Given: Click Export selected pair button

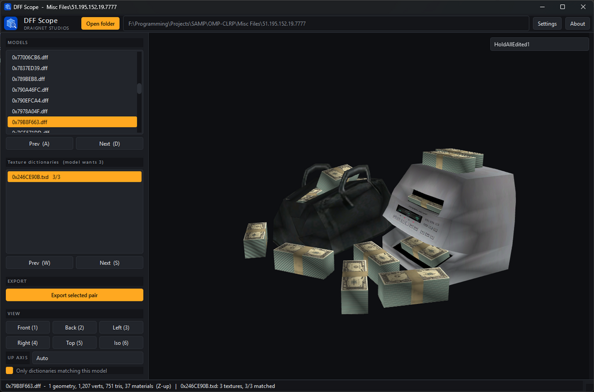Looking at the screenshot, I should pos(75,295).
